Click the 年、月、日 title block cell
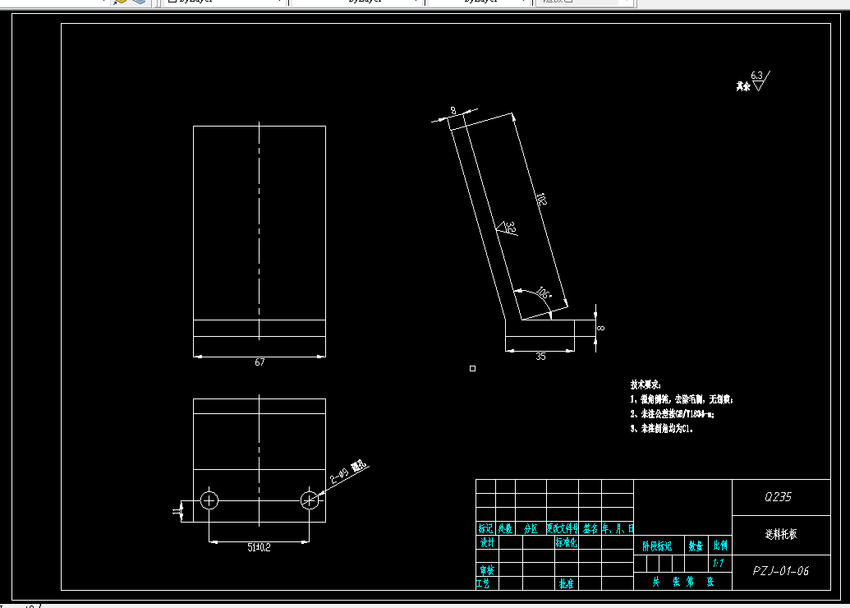 click(618, 527)
